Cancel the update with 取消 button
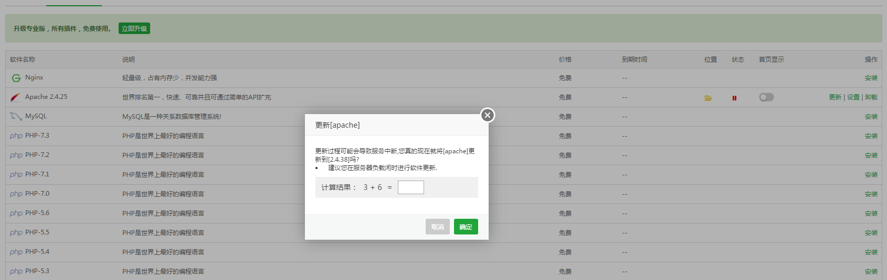 tap(438, 227)
